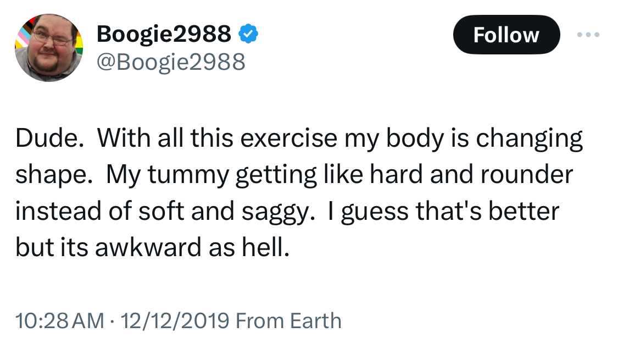Open the Boogie2988 display name link
This screenshot has height=349, width=618.
point(164,35)
